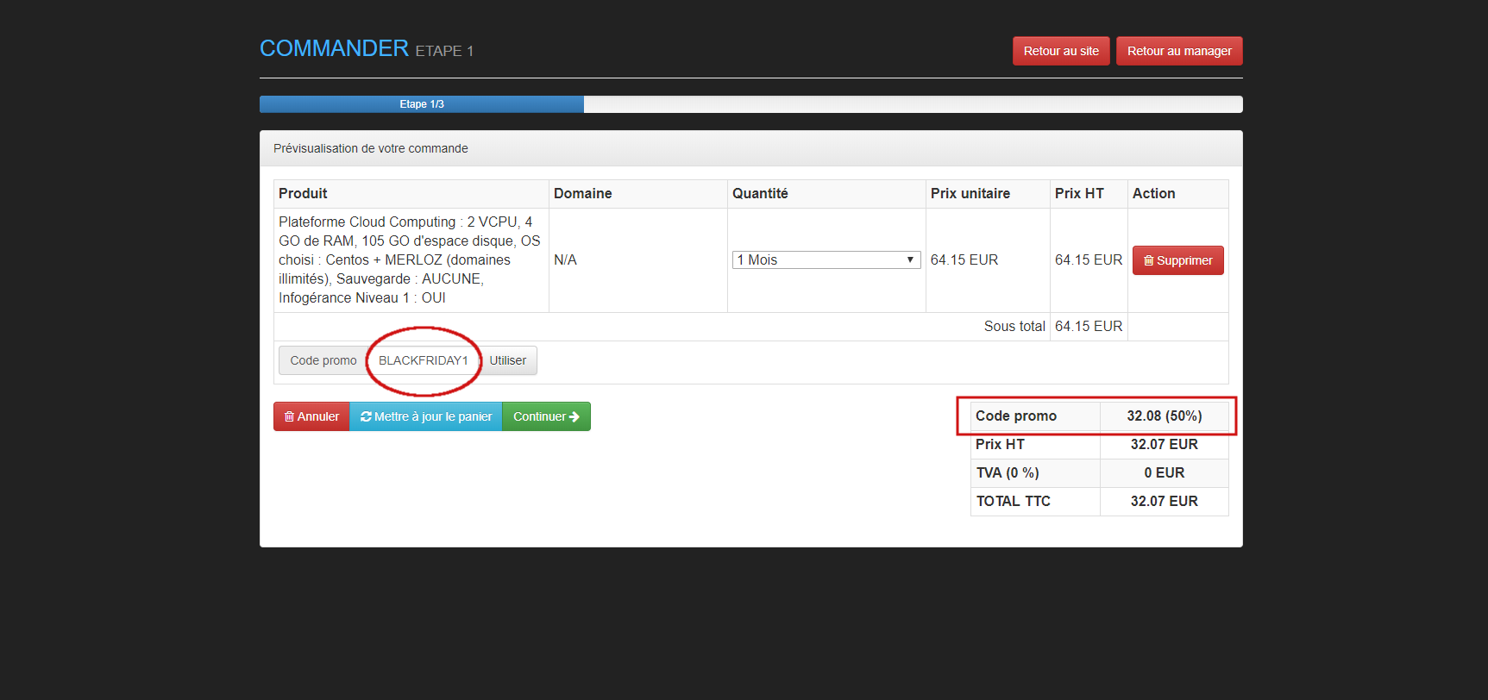Click the TOTAL TTC 32.07 EUR value

[1165, 502]
